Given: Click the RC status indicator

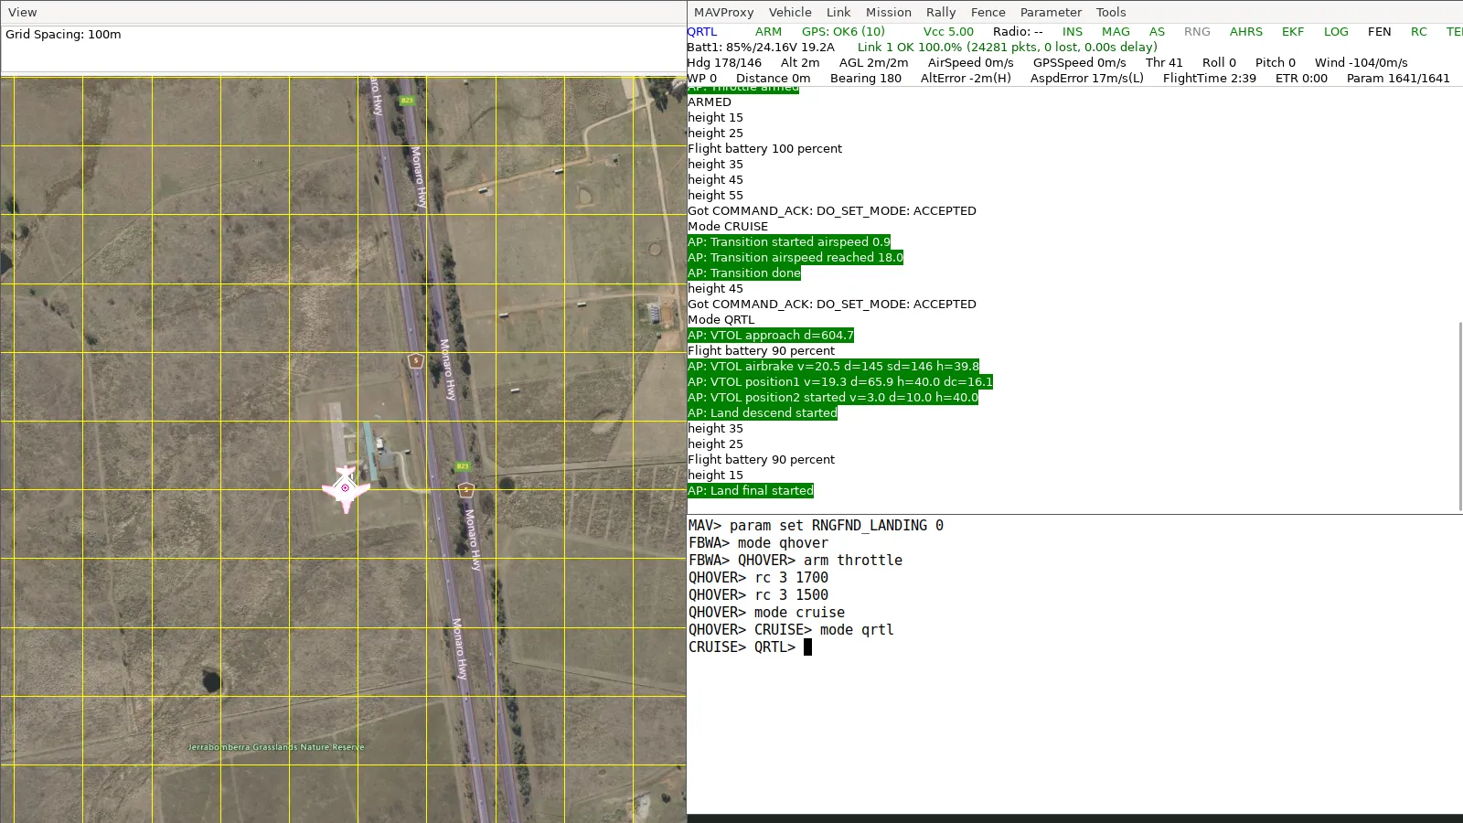Looking at the screenshot, I should pos(1419,31).
